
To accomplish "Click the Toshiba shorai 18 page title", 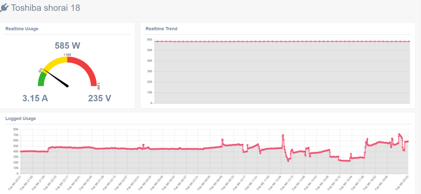I will point(45,8).
